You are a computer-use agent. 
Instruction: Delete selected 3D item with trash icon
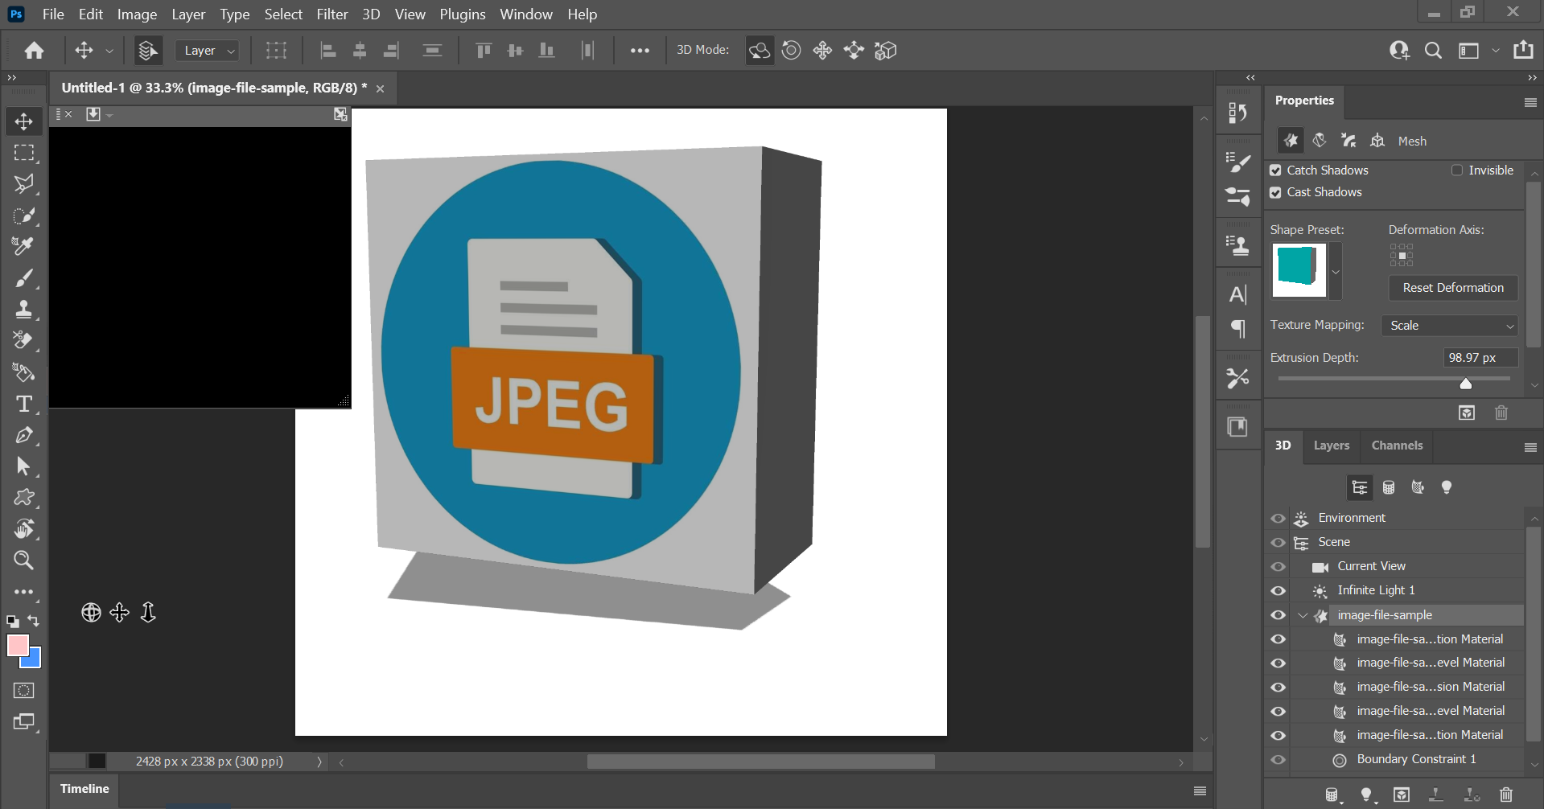(x=1506, y=795)
